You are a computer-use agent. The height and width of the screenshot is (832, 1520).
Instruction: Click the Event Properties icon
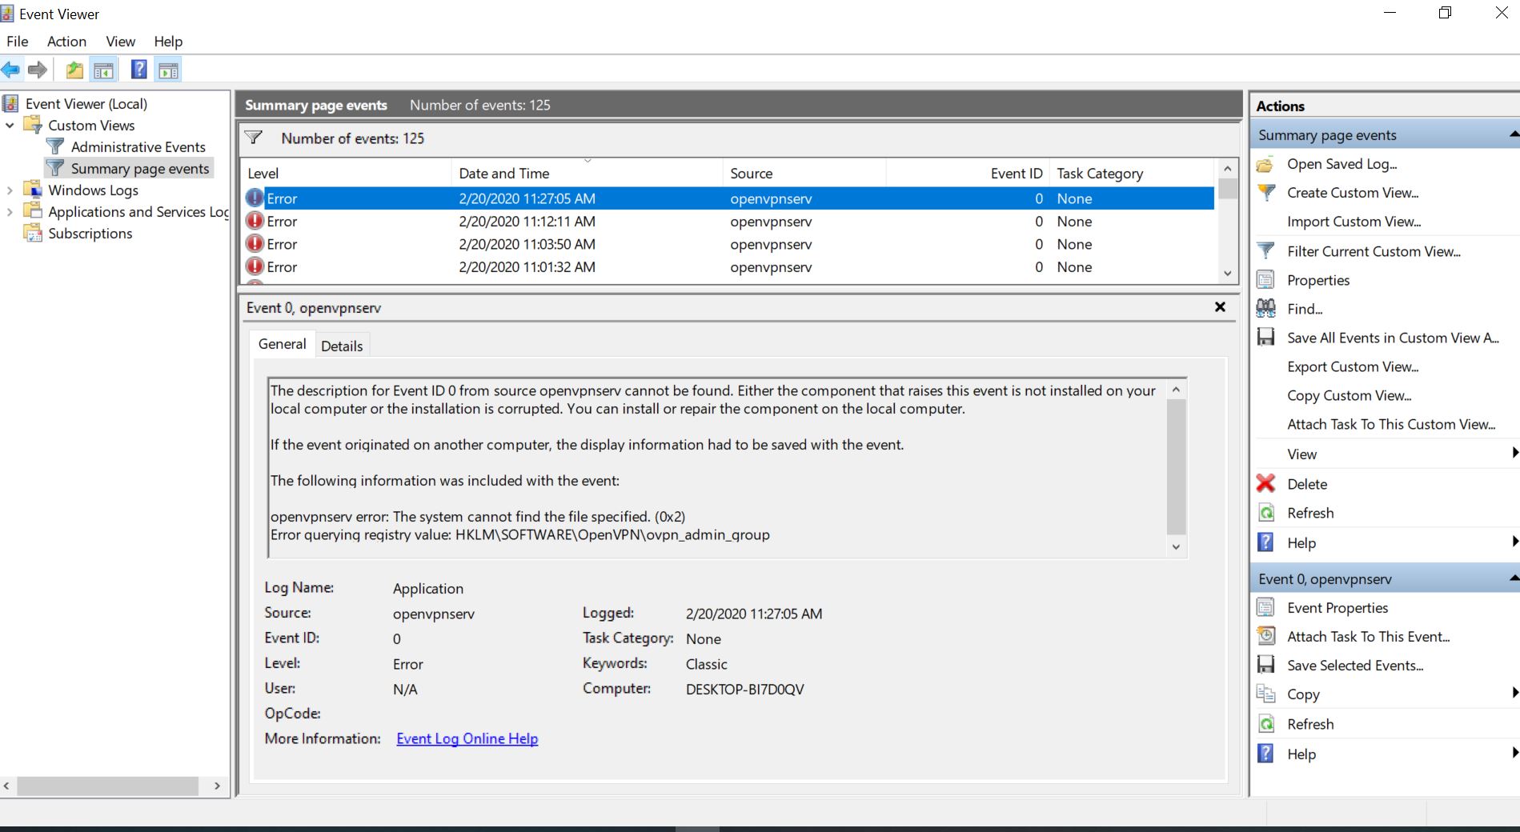1265,607
